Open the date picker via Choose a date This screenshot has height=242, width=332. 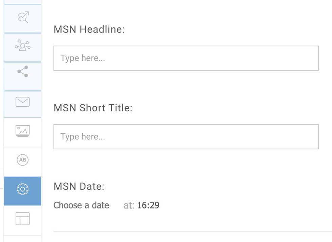(81, 205)
